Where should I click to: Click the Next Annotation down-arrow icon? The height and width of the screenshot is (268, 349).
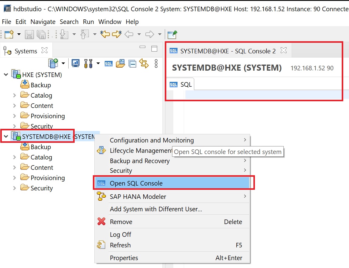pyautogui.click(x=64, y=35)
